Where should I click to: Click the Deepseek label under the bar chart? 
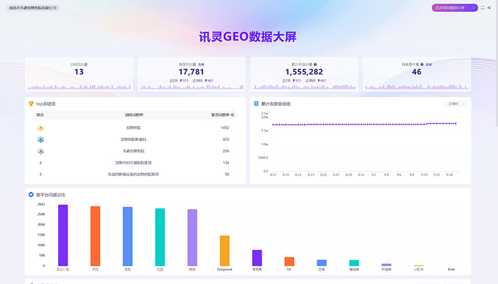pos(224,269)
